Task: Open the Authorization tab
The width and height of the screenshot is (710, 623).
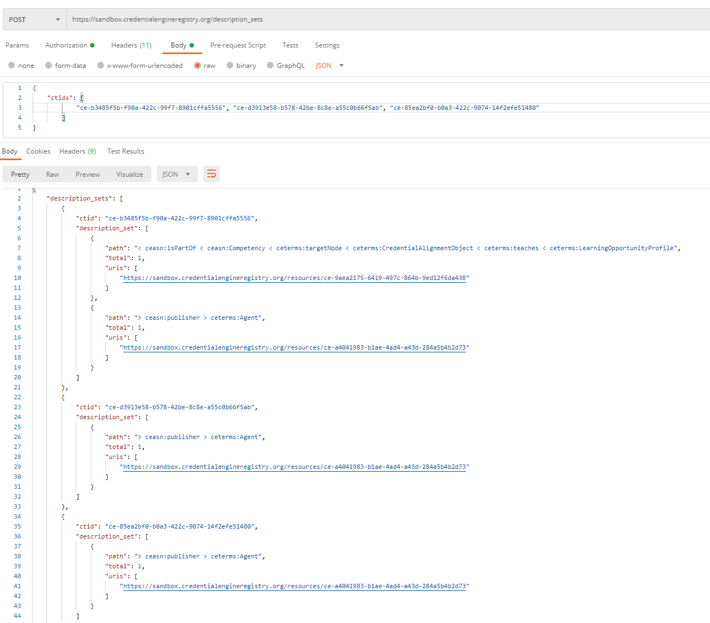Action: [66, 45]
